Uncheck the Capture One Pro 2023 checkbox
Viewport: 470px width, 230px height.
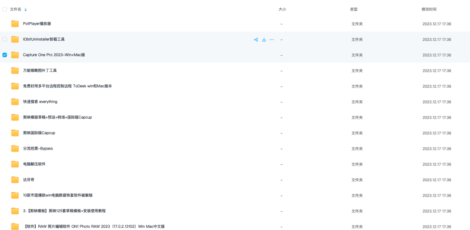(5, 55)
